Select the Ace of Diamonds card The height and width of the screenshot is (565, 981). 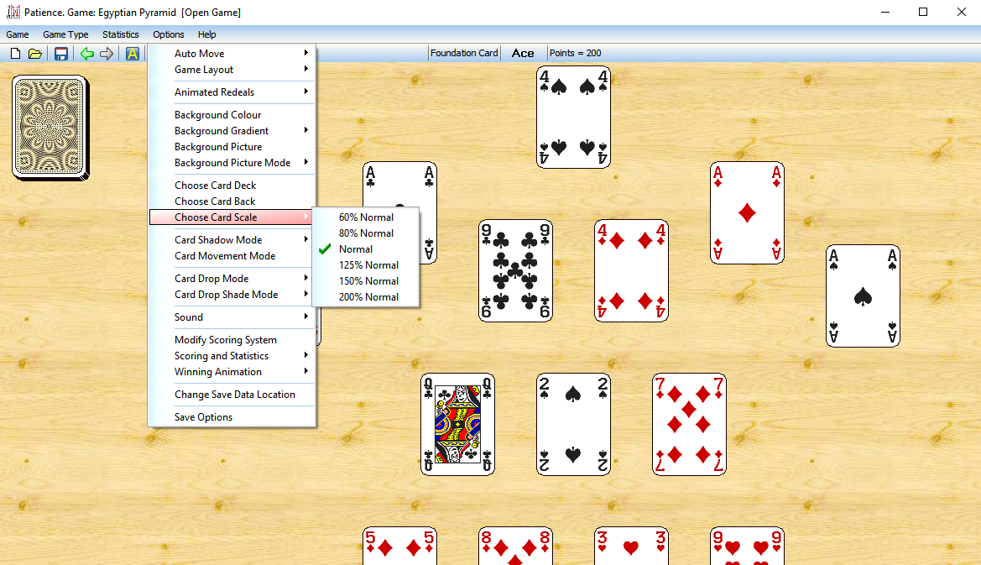point(747,212)
